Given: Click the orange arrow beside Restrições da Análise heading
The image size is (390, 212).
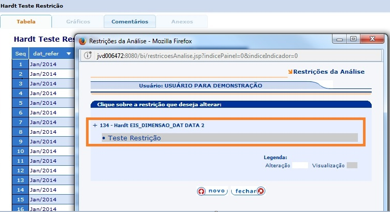Looking at the screenshot, I should click(290, 72).
